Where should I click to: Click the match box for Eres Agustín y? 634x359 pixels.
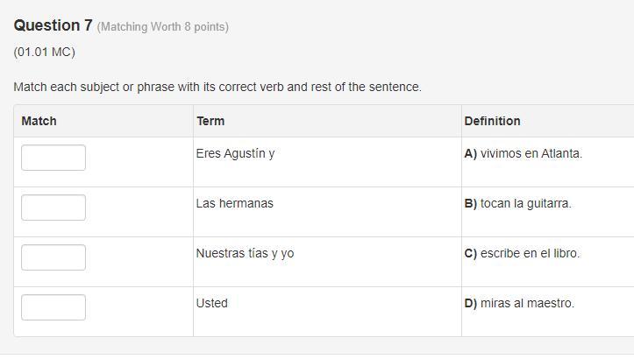(x=53, y=158)
